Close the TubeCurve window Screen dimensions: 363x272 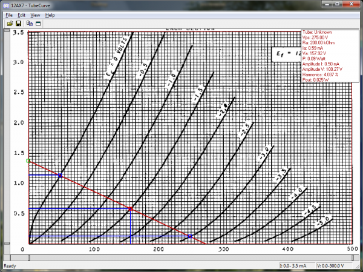pyautogui.click(x=353, y=5)
